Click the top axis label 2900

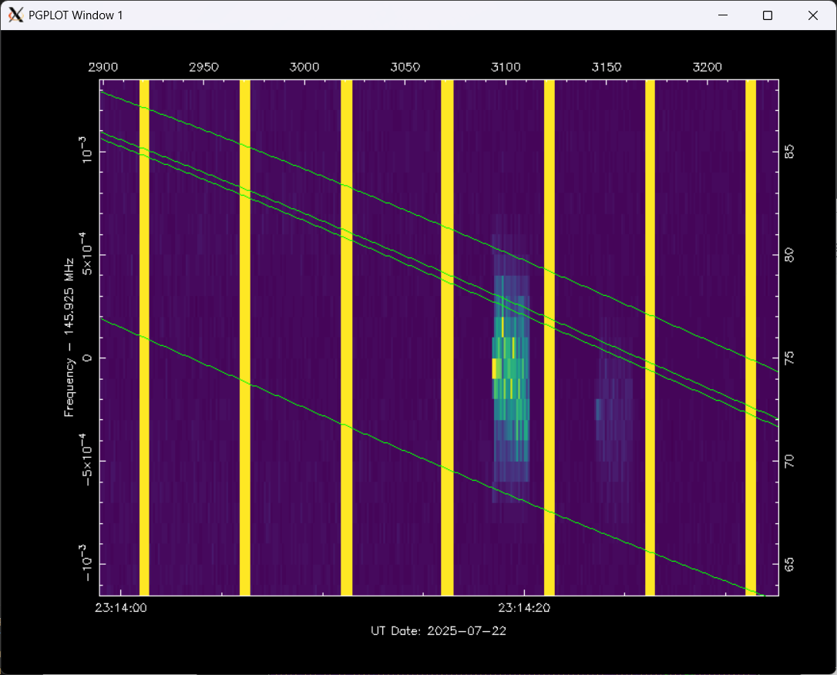103,67
